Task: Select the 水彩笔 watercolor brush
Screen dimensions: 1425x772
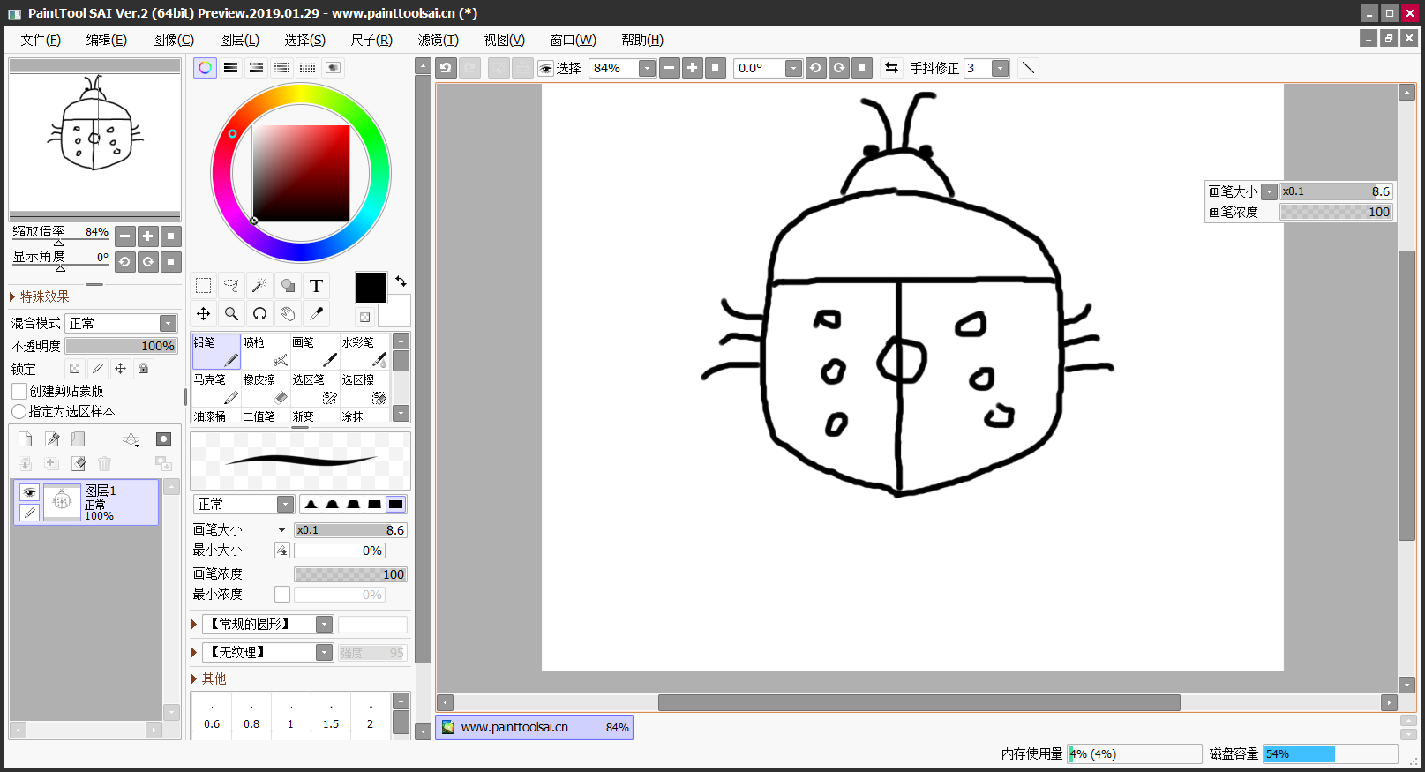Action: (x=364, y=351)
